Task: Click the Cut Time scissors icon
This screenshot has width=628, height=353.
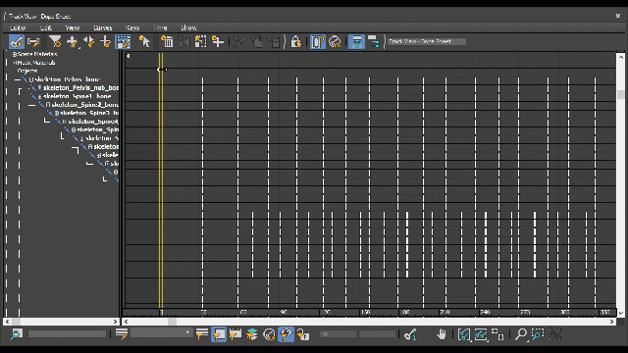Action: coord(239,41)
